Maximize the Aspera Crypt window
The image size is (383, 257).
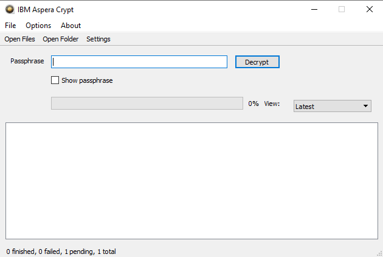click(x=342, y=9)
